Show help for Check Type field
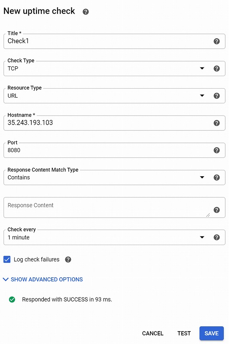This screenshot has width=229, height=344. [x=217, y=68]
